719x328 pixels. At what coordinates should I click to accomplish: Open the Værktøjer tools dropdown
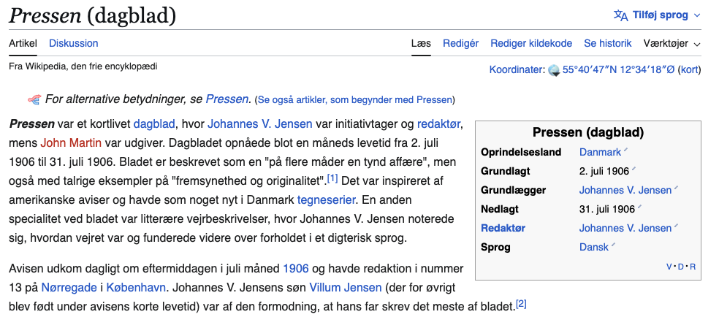coord(671,44)
